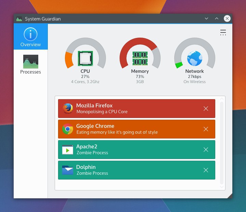Click the window resize grip corner

point(230,196)
